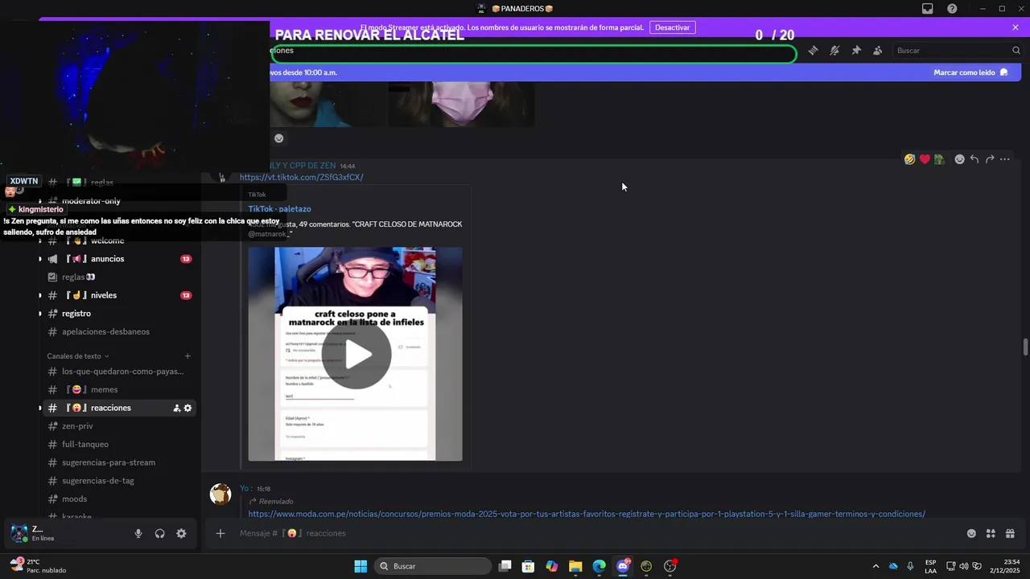Click plus attach button in message box
Image resolution: width=1030 pixels, height=579 pixels.
tap(220, 533)
